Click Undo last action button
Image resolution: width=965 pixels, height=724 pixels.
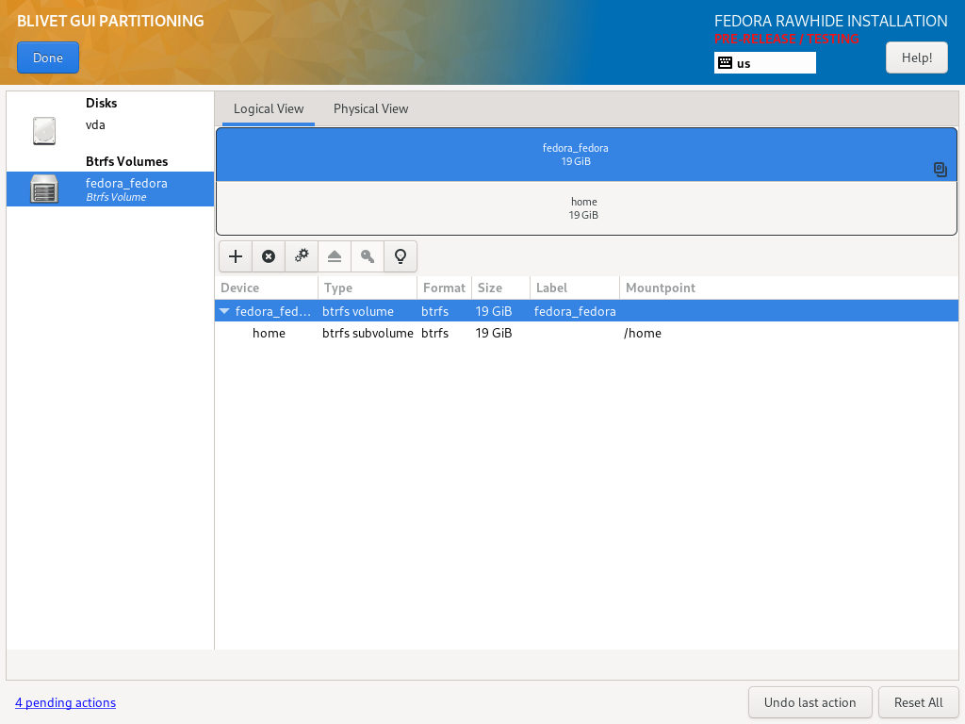coord(810,702)
